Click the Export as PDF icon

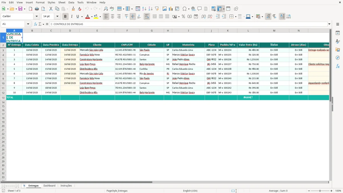tap(31, 9)
